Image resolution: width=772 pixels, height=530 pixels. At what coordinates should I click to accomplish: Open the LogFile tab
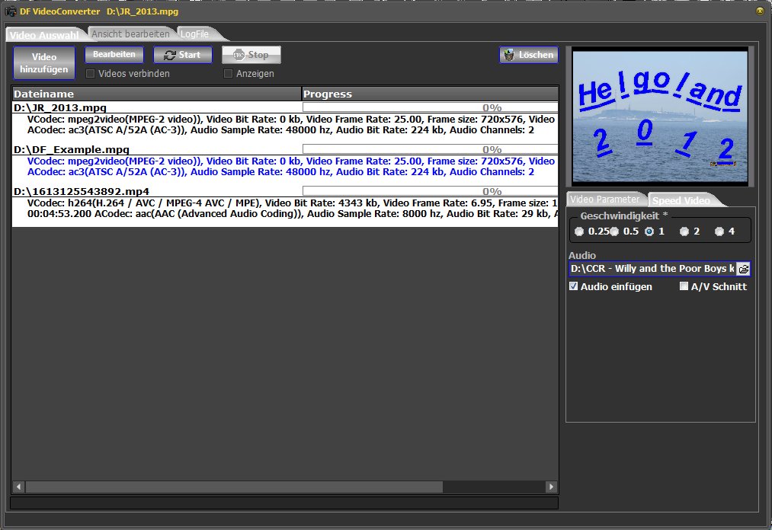click(195, 34)
